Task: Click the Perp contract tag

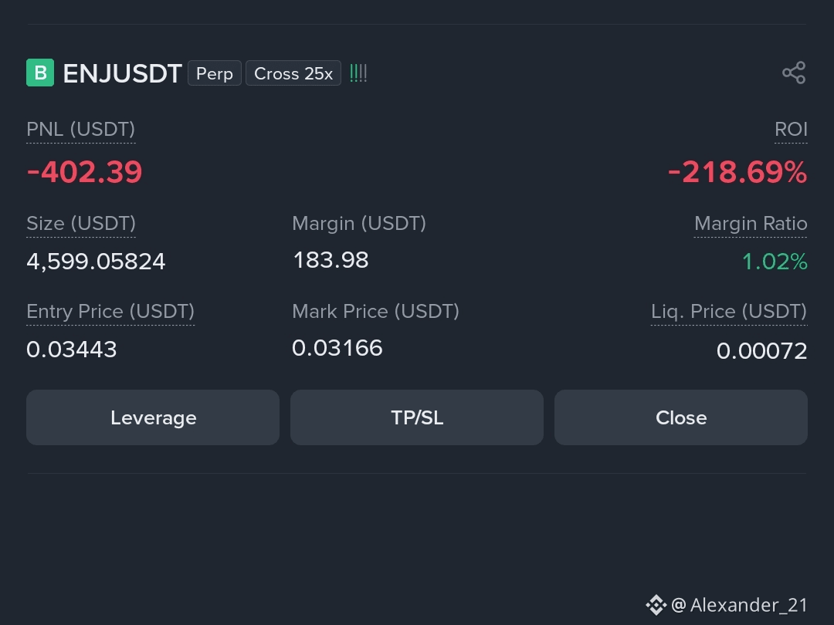Action: (215, 73)
